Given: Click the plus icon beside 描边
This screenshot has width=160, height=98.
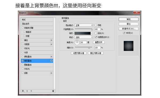Looking at the screenshot, I should (51, 40).
